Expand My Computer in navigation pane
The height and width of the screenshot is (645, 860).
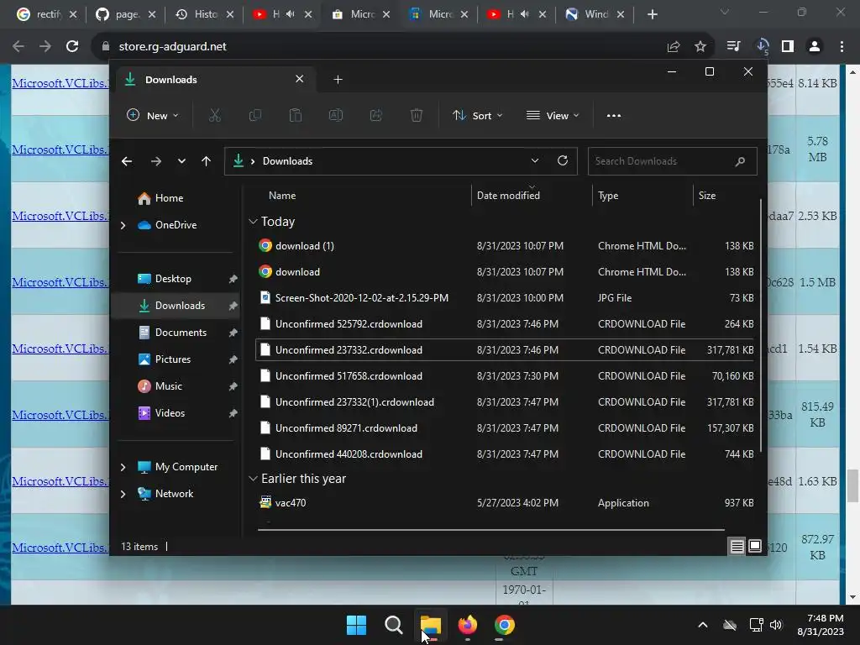pyautogui.click(x=123, y=467)
